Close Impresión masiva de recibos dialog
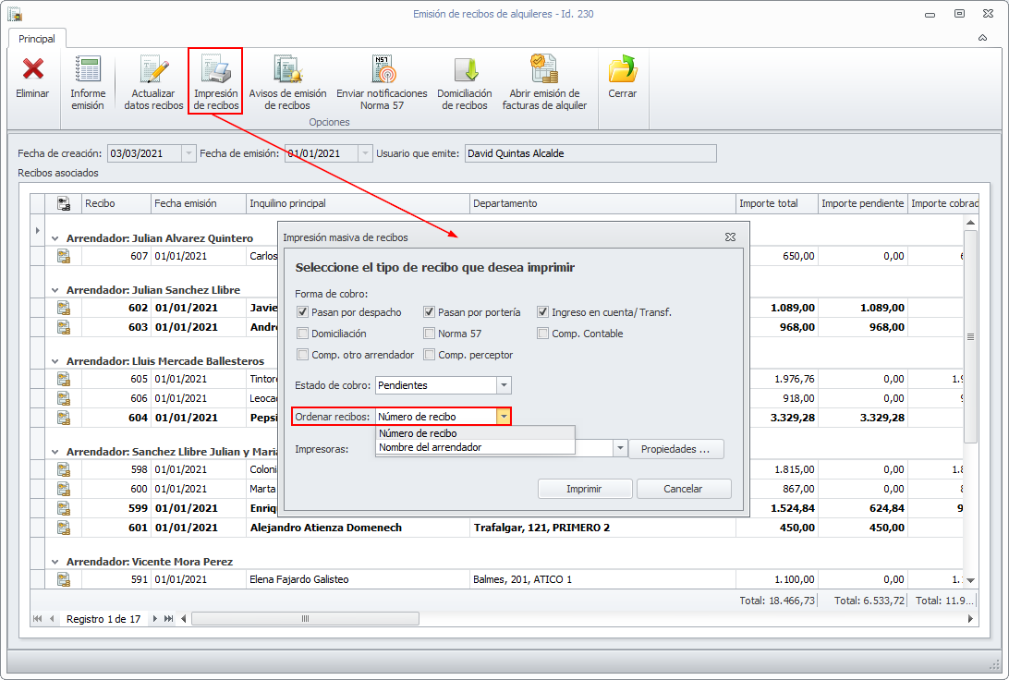 coord(730,237)
